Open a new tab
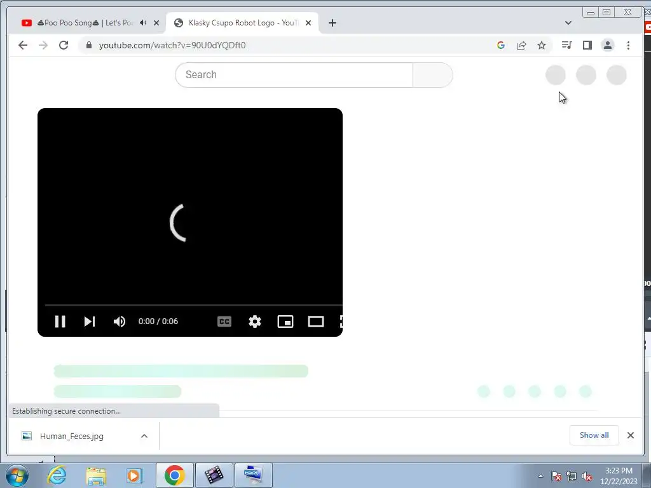 click(332, 23)
